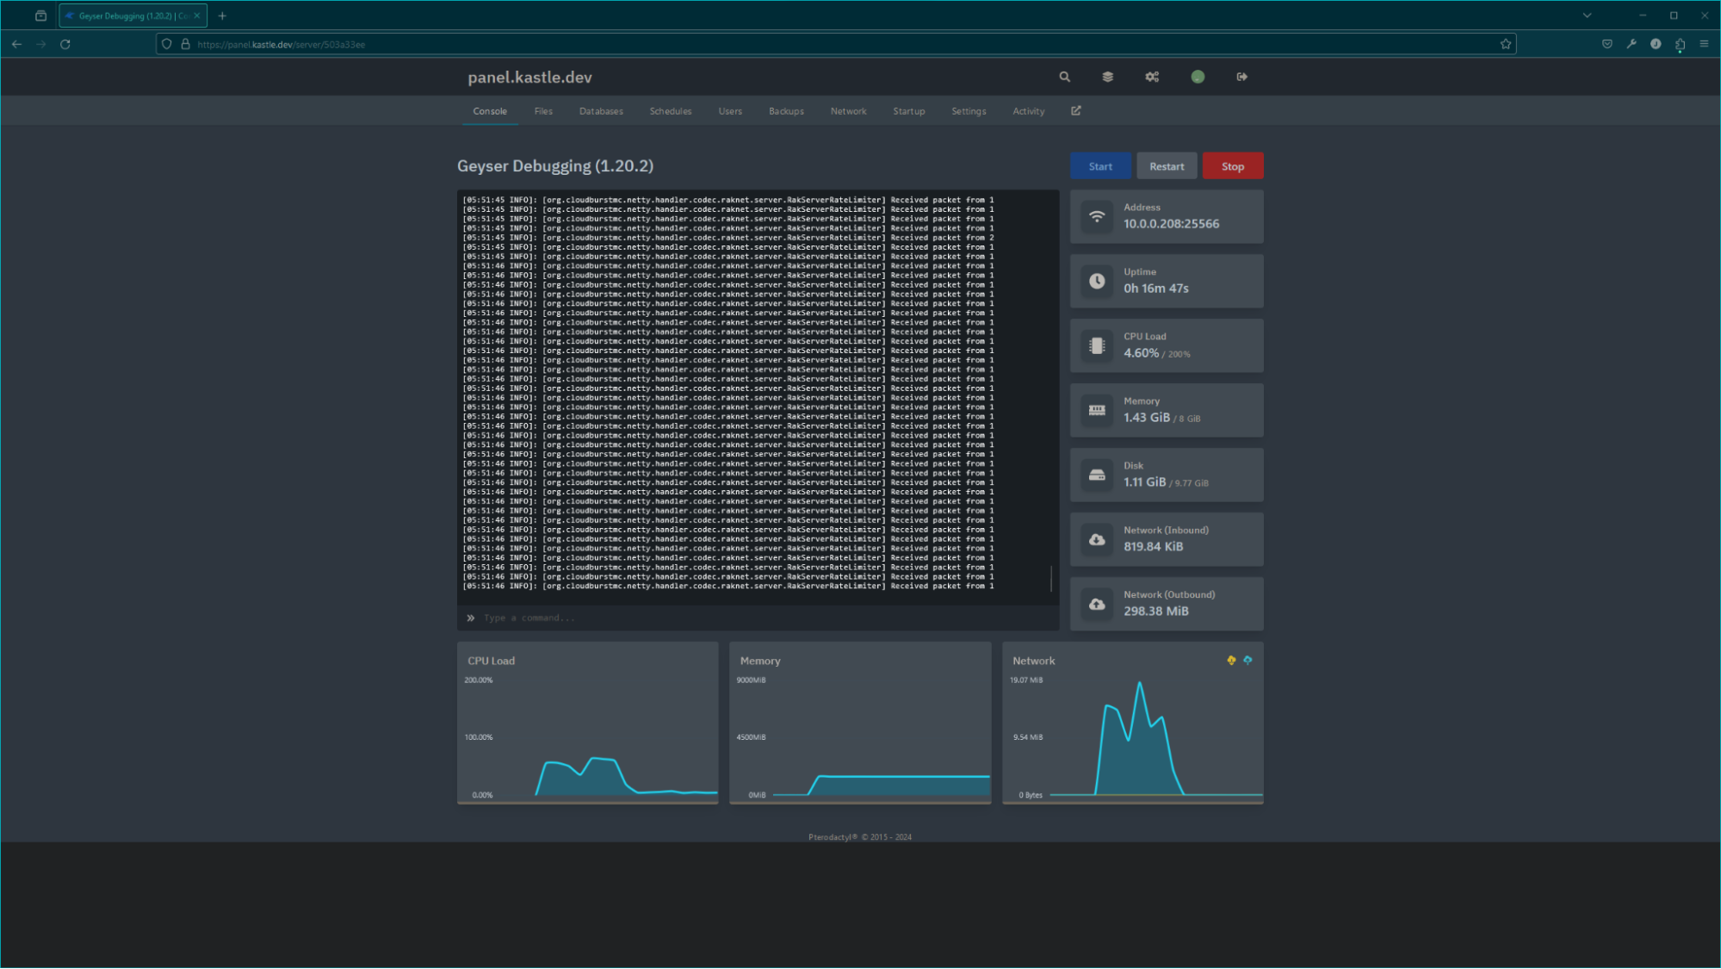The width and height of the screenshot is (1721, 969).
Task: Click the external link icon next to Activity
Action: click(1075, 111)
